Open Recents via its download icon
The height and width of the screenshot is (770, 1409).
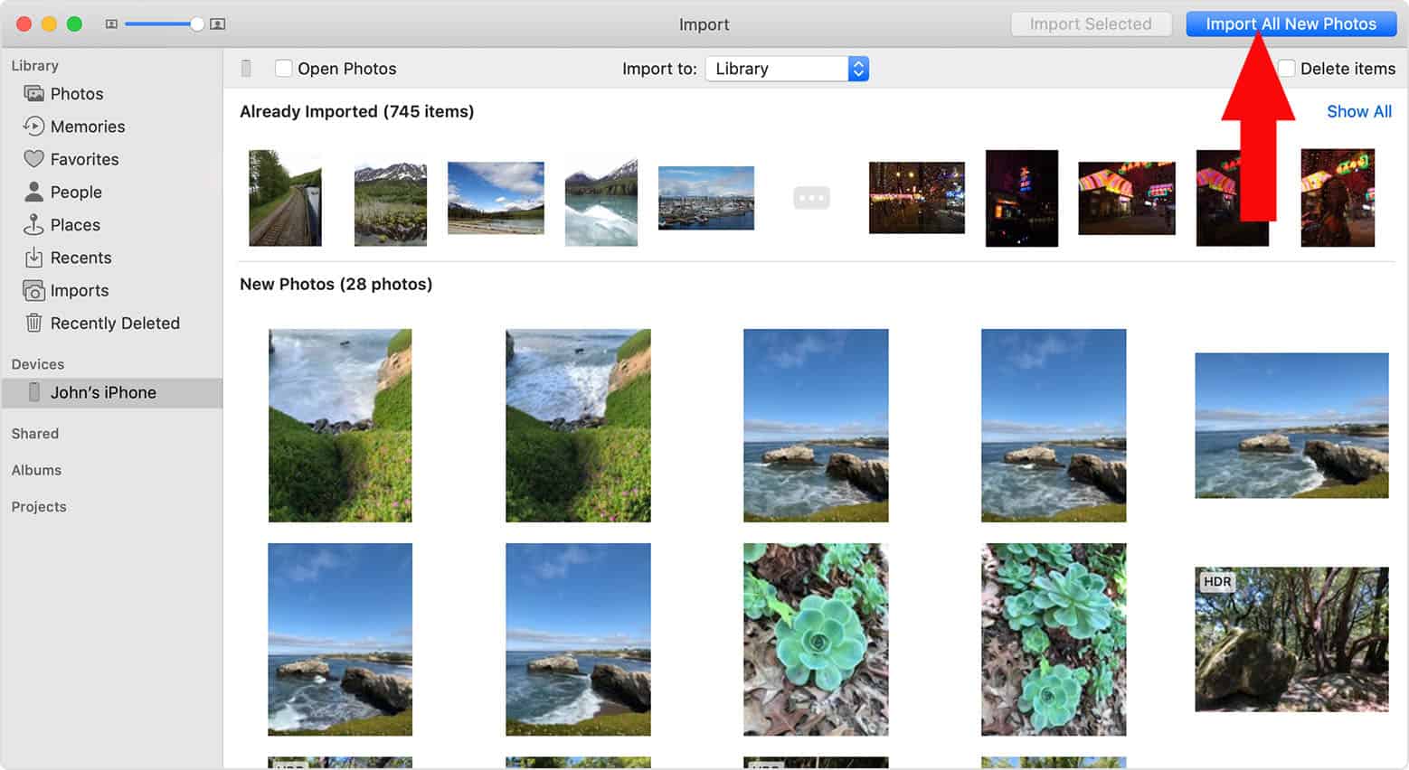click(33, 258)
